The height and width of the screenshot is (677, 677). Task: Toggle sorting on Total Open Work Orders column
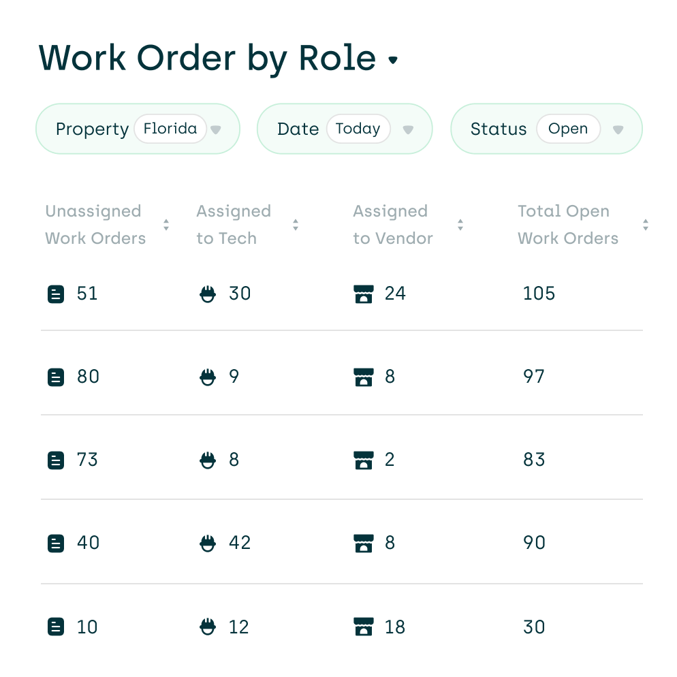pyautogui.click(x=645, y=225)
